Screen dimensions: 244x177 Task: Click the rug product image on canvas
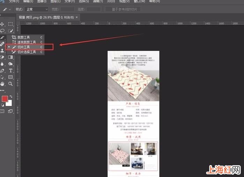point(133,84)
